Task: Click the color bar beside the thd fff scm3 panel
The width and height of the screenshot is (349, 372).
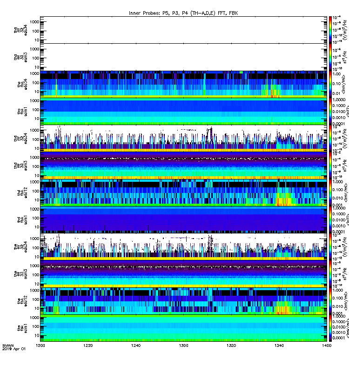Action: 330,166
